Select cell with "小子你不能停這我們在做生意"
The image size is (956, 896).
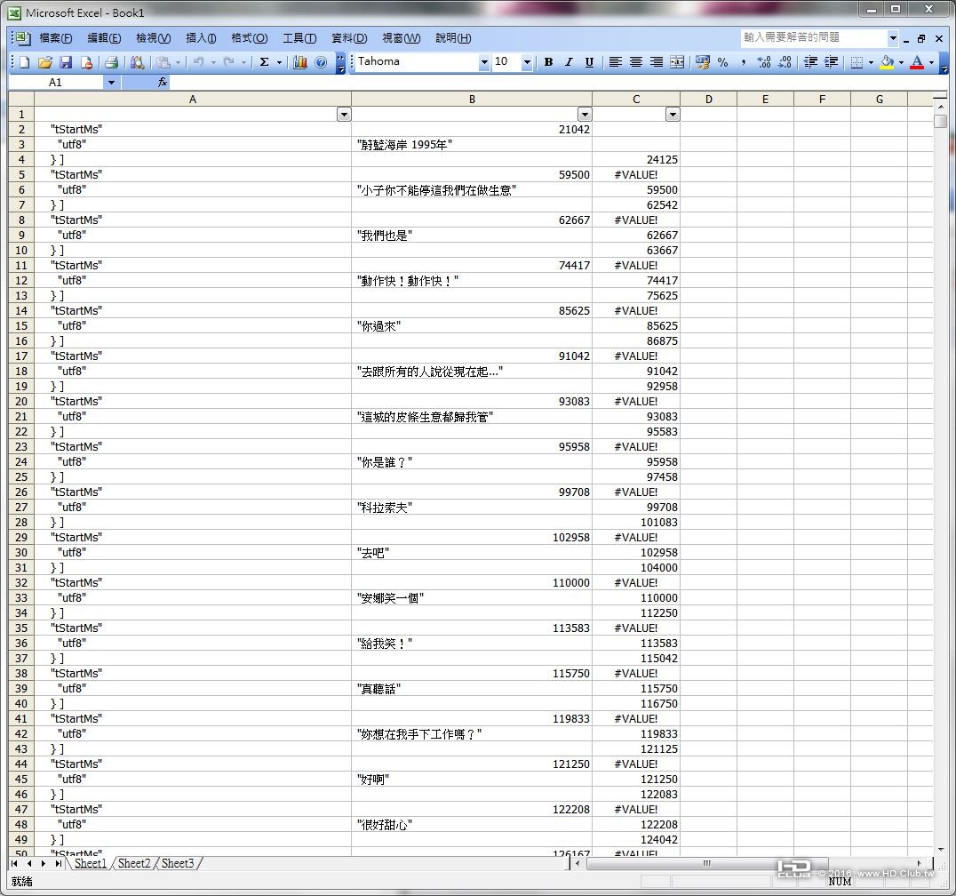(471, 189)
